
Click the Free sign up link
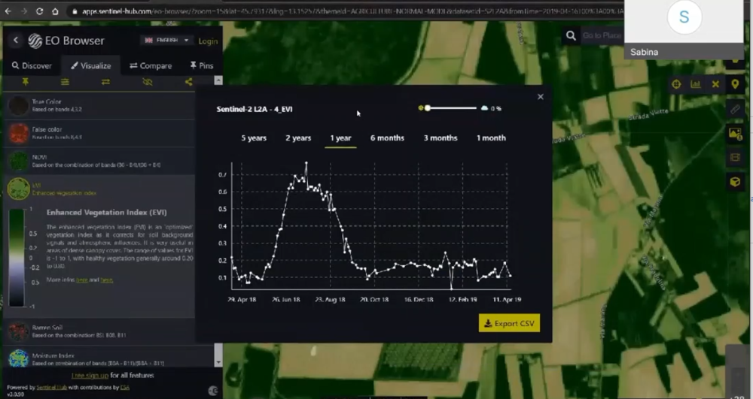click(90, 376)
